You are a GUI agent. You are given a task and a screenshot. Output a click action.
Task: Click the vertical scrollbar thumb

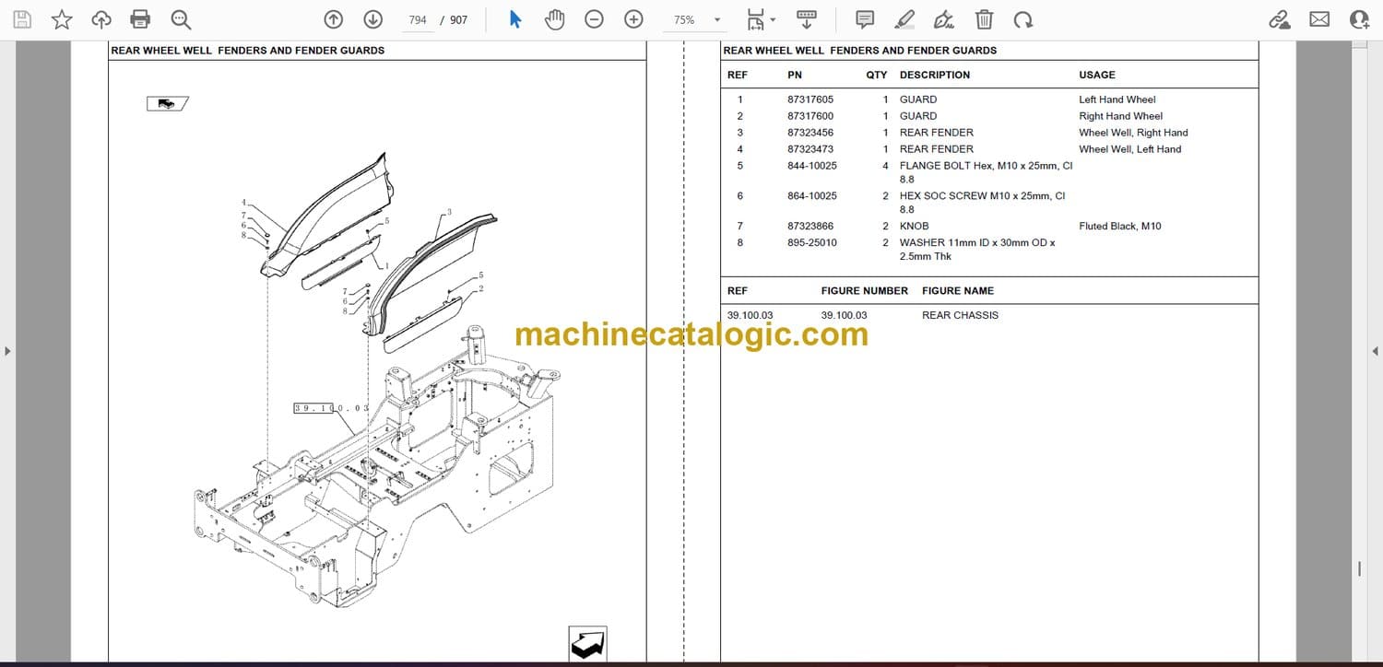click(x=1360, y=568)
